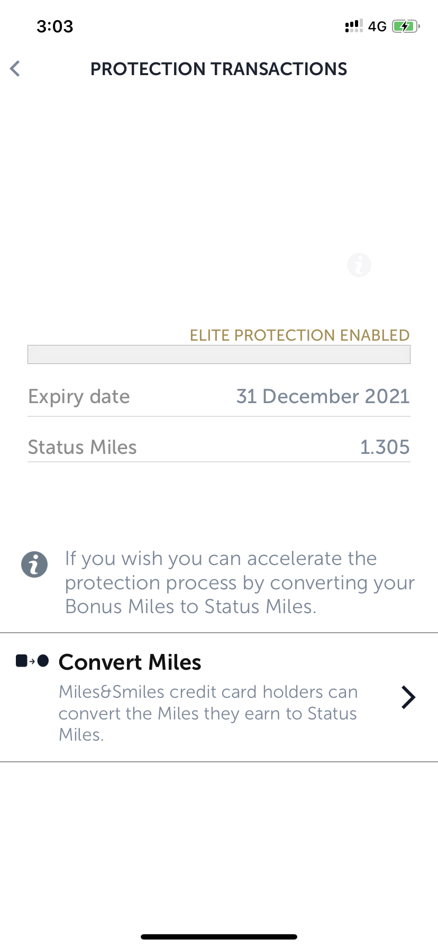Tap the home indicator bar
The image size is (438, 948).
(x=219, y=937)
